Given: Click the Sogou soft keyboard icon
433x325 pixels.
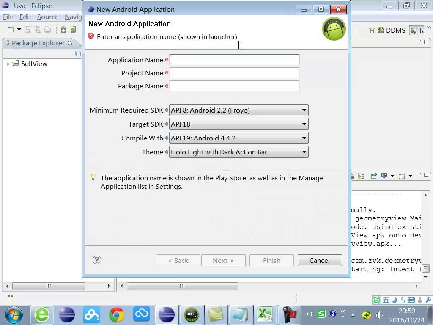Looking at the screenshot, I should tap(411, 300).
